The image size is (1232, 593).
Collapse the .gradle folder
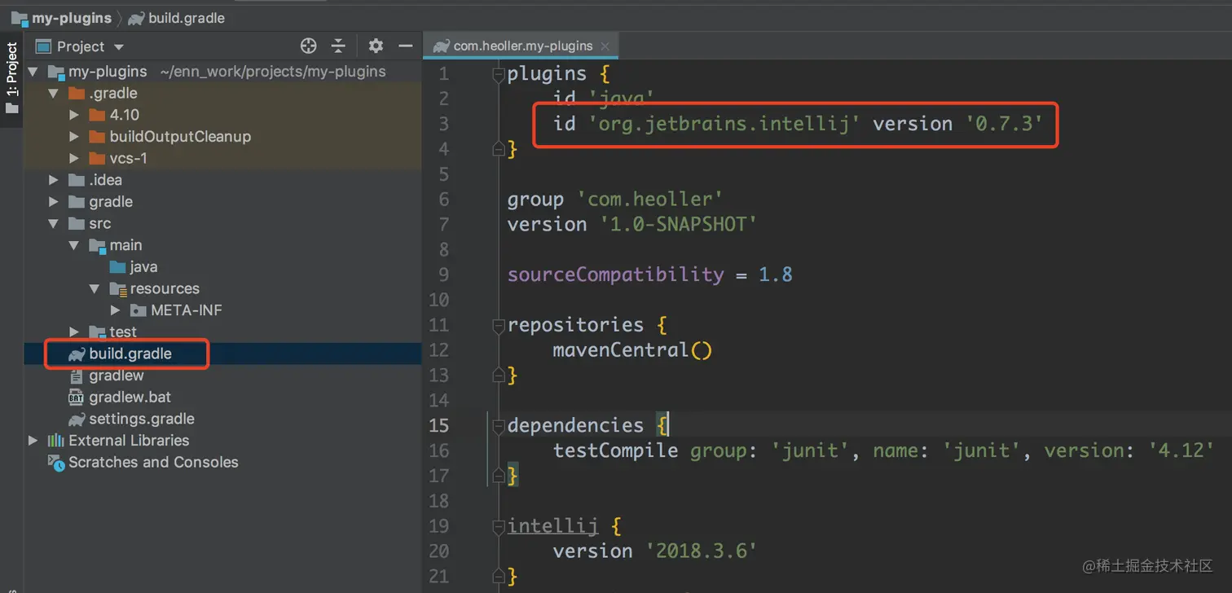[x=53, y=93]
